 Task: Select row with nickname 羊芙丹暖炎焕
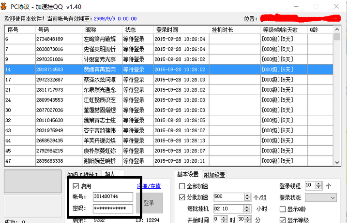tap(168, 141)
